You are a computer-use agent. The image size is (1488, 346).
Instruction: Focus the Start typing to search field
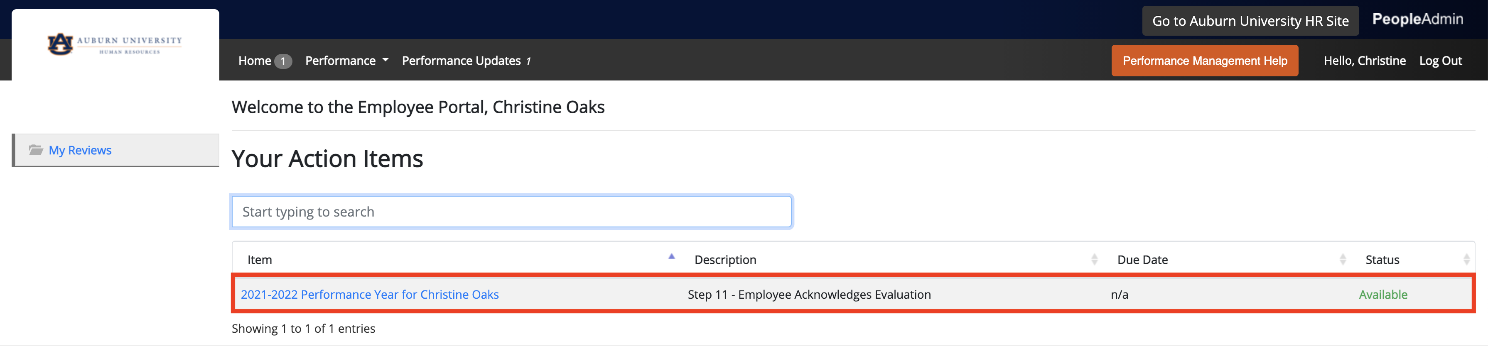[x=511, y=212]
